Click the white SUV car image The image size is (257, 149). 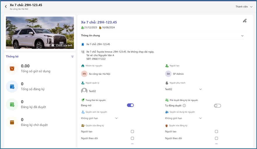pos(40,32)
